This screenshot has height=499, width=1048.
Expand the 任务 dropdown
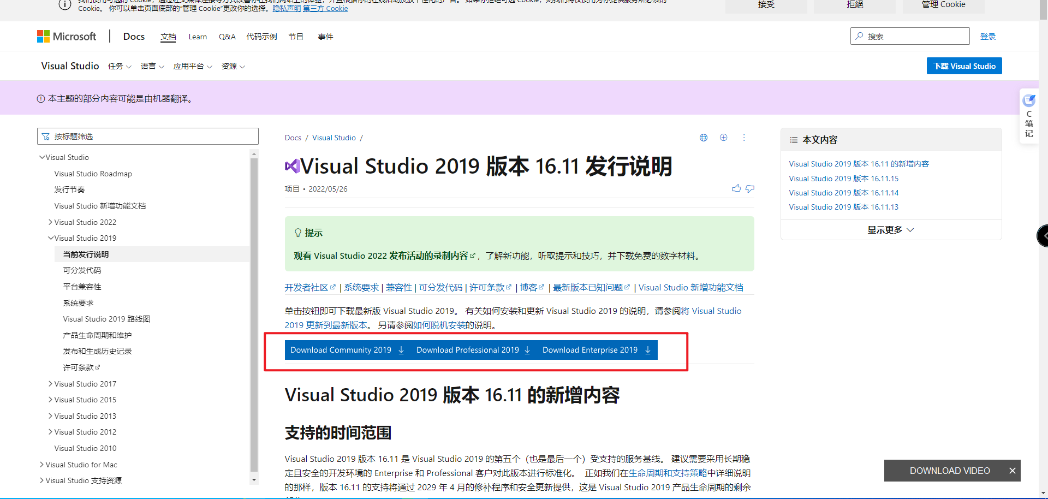coord(120,66)
